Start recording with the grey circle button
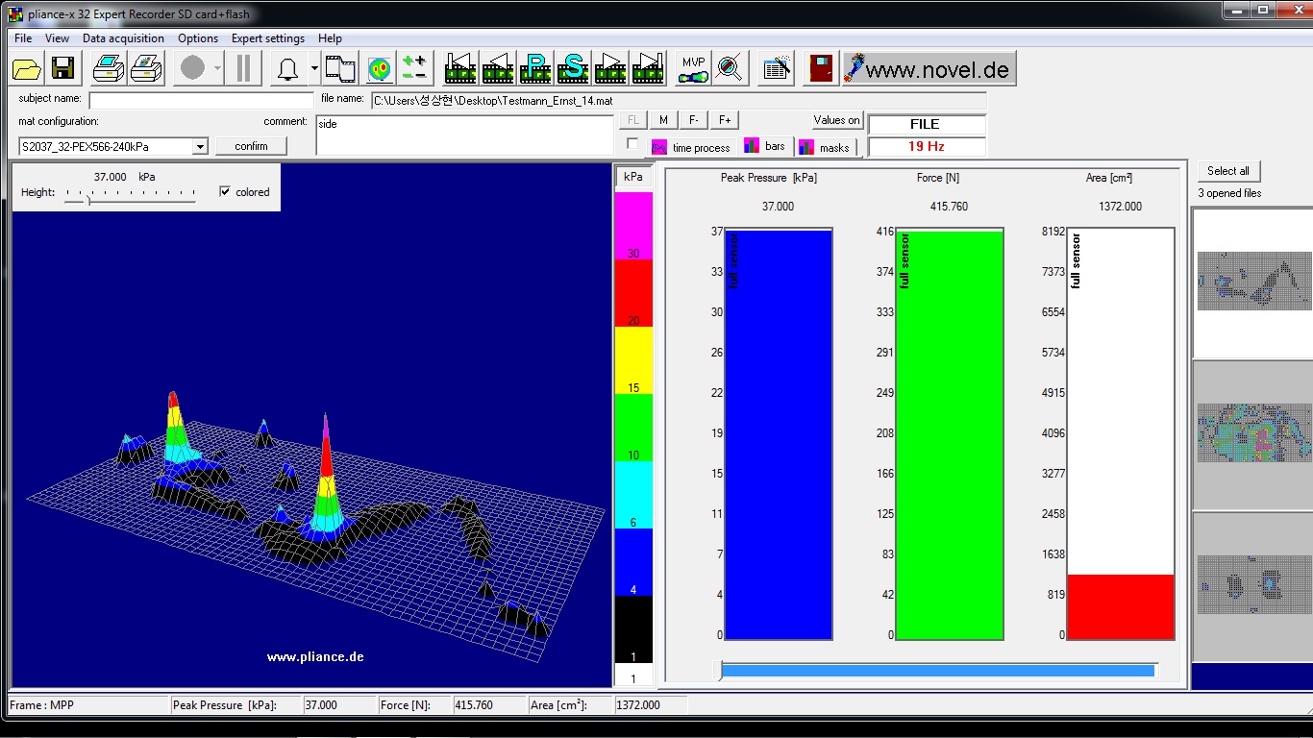The height and width of the screenshot is (738, 1313). click(192, 68)
